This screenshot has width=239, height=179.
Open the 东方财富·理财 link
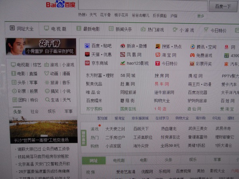[100, 75]
